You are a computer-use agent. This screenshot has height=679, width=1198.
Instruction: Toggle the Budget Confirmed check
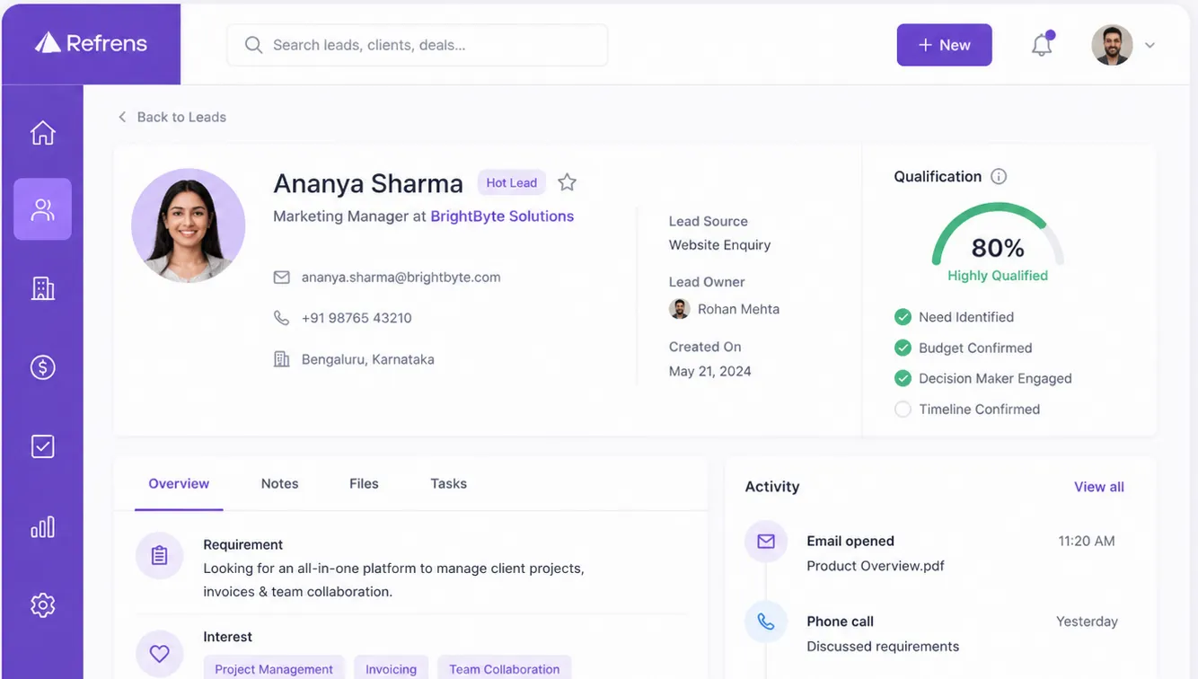903,348
